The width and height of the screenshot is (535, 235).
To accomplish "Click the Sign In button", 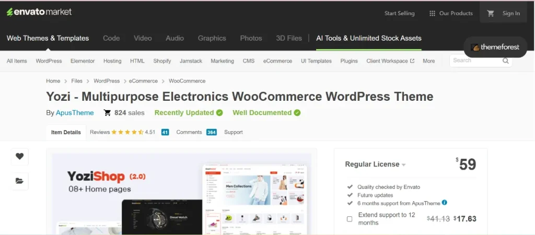I will click(511, 13).
